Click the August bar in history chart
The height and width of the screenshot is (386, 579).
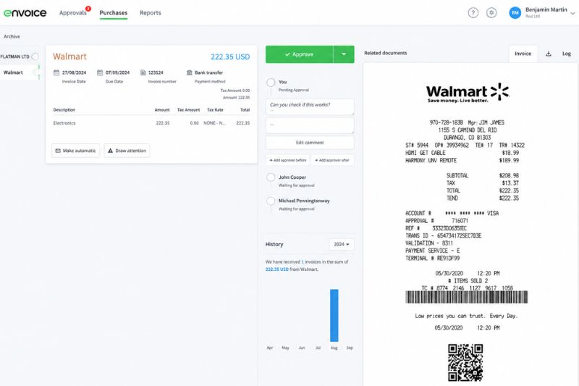point(334,316)
